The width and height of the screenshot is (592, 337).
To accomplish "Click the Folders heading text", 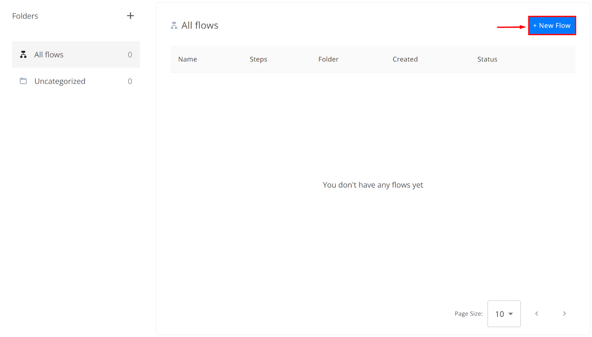I will point(25,16).
